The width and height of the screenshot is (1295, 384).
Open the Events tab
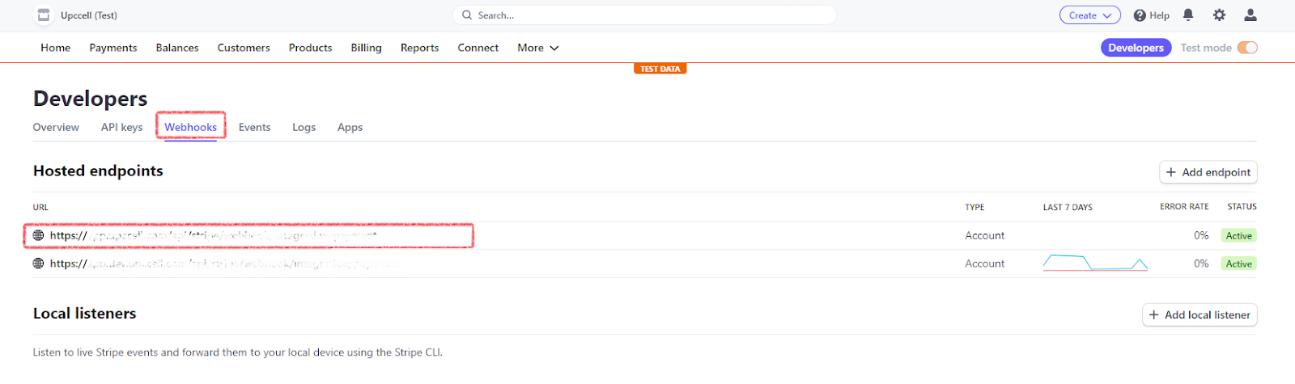coord(254,127)
